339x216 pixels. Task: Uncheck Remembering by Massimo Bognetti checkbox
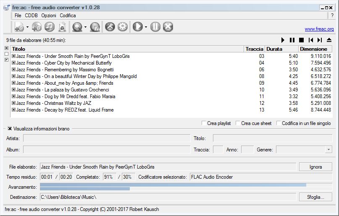point(13,70)
